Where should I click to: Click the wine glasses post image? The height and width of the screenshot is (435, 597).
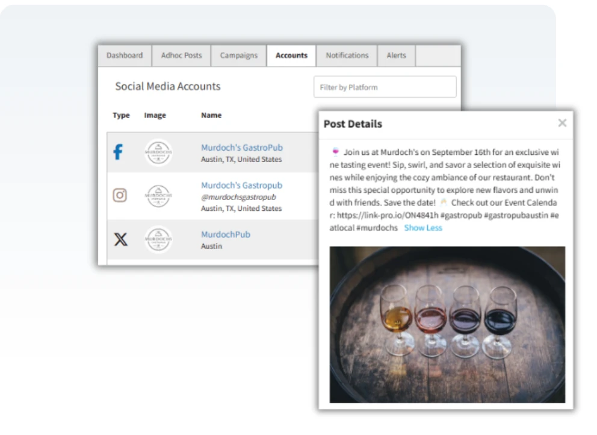point(447,324)
